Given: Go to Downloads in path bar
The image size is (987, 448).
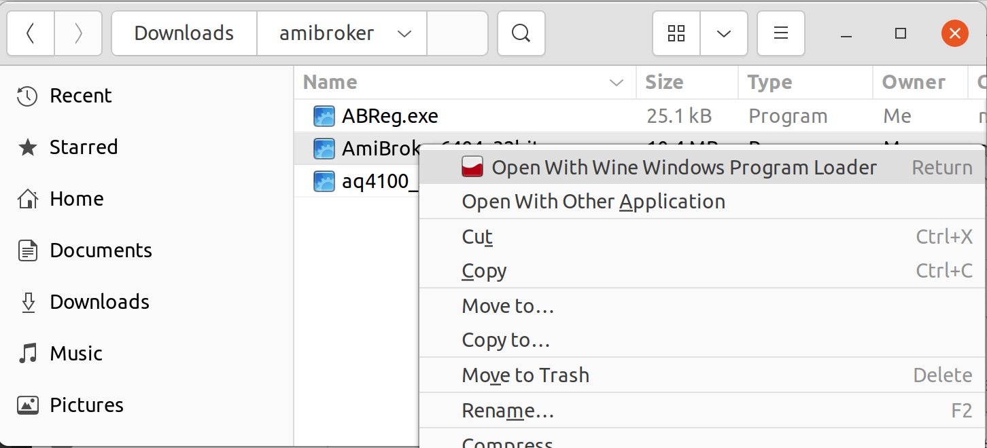Looking at the screenshot, I should point(184,33).
